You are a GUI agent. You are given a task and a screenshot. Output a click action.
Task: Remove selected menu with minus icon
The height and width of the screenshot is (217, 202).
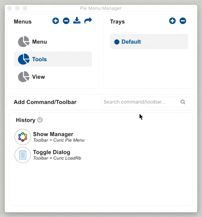(x=66, y=21)
